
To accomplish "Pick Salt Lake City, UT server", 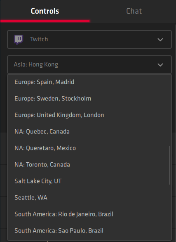I will tap(89, 181).
